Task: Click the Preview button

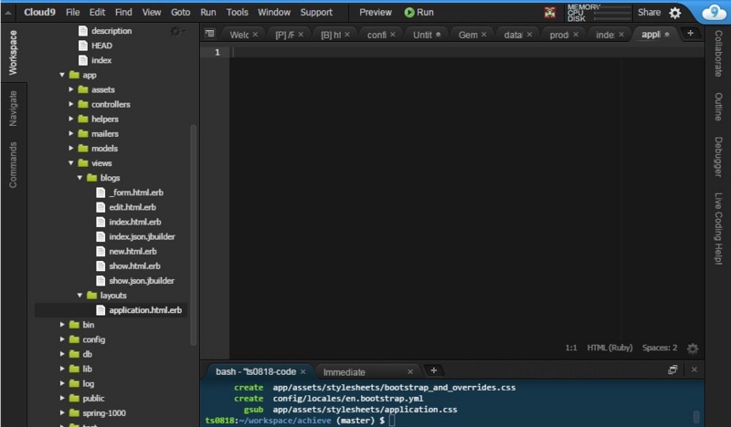Action: [x=376, y=13]
